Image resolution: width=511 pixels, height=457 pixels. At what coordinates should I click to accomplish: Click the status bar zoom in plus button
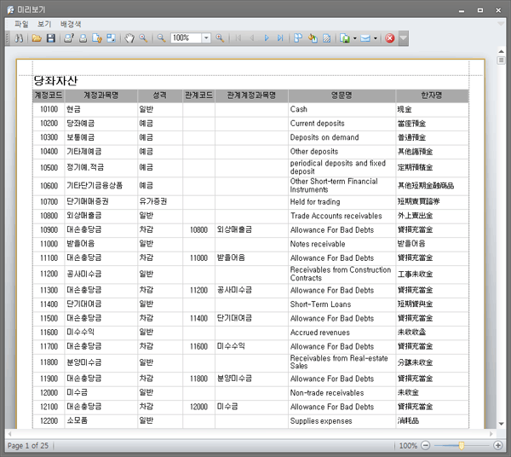click(x=498, y=446)
